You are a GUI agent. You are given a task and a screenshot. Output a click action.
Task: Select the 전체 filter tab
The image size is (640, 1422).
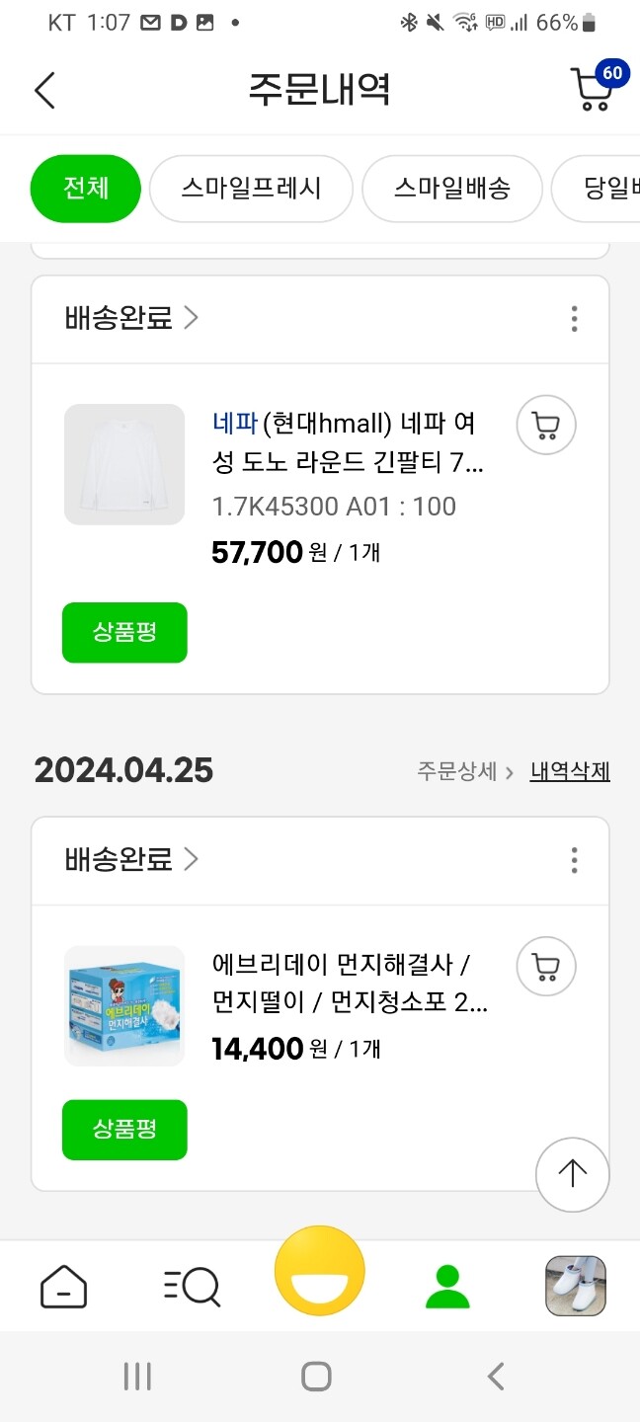[85, 189]
